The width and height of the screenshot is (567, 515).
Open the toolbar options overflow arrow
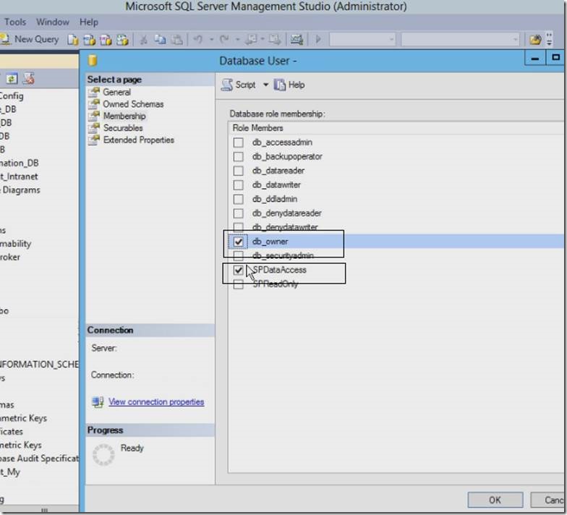coord(550,39)
